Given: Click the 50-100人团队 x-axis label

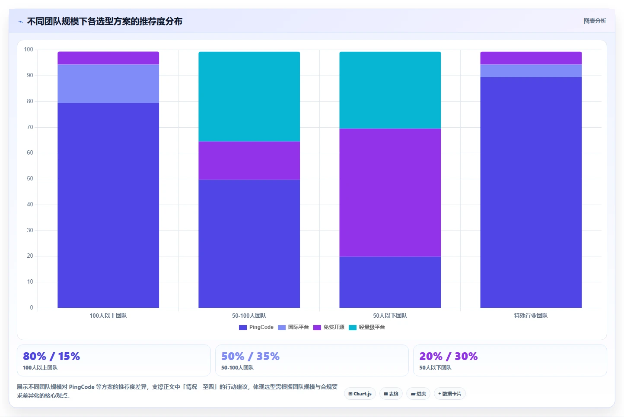Looking at the screenshot, I should click(249, 316).
